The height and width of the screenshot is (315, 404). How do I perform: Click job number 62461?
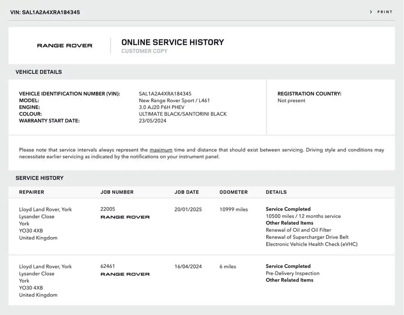click(x=108, y=266)
